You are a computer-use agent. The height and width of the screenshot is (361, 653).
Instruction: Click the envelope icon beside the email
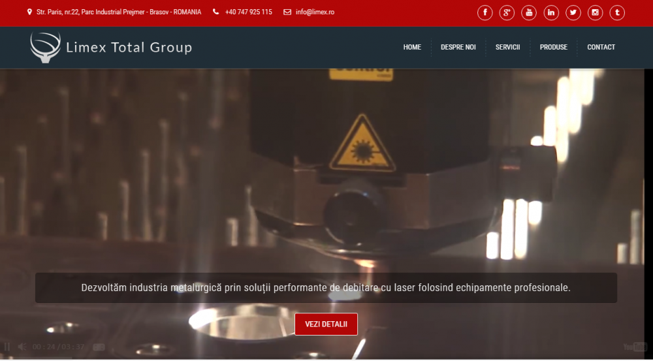point(287,12)
